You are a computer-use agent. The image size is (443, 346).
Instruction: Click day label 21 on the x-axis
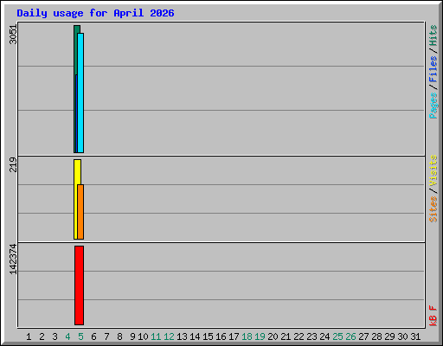coord(286,336)
